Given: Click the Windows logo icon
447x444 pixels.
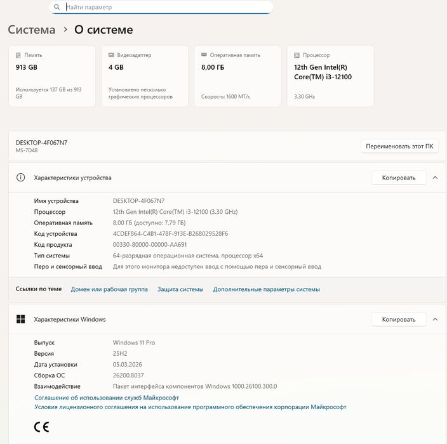Looking at the screenshot, I should click(21, 319).
